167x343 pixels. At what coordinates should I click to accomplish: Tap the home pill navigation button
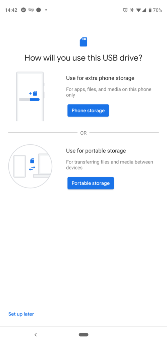click(x=83, y=335)
